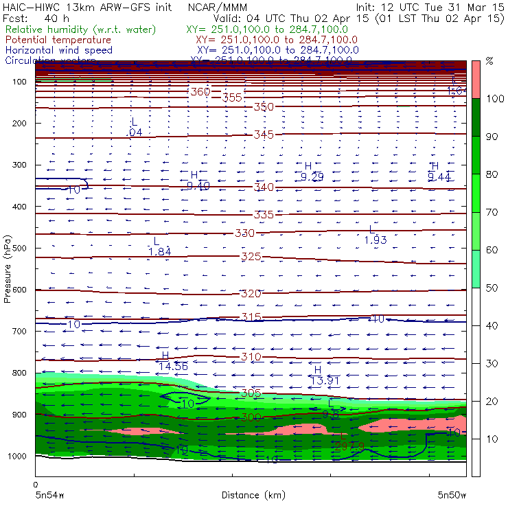Click the 360 K isentrope label
This screenshot has height=508, width=508.
pos(200,92)
